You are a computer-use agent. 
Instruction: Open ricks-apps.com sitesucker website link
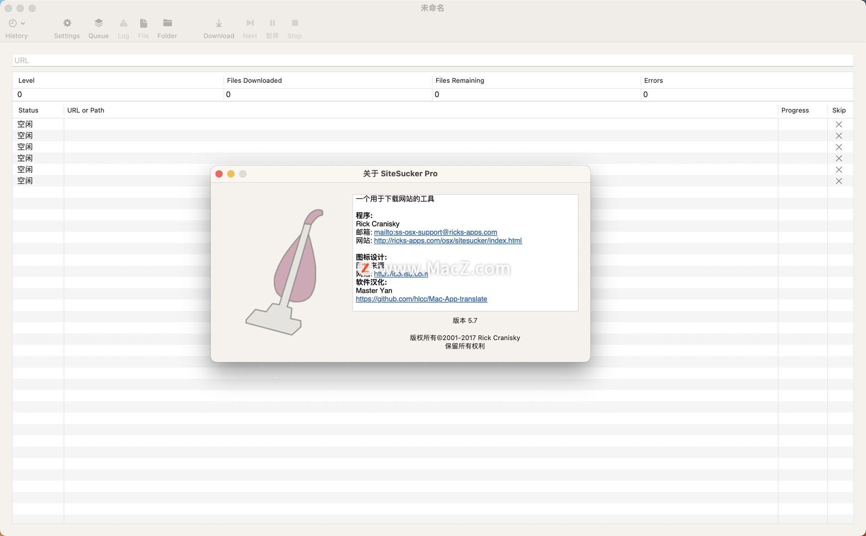pyautogui.click(x=448, y=240)
